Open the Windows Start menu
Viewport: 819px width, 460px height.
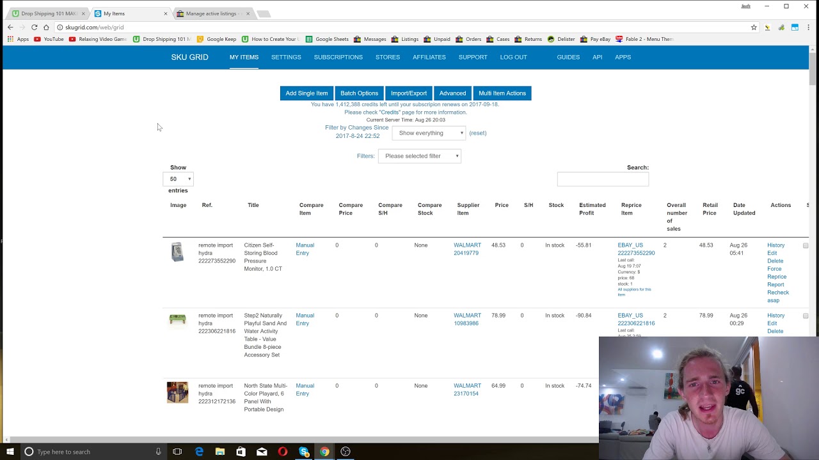click(x=10, y=452)
